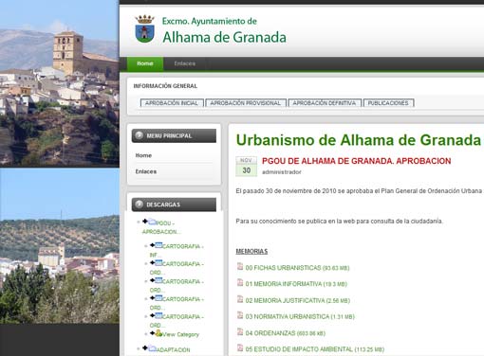Open PDF icon for 03 Normativa Urbanistica
Image resolution: width=484 pixels, height=356 pixels.
tap(240, 315)
